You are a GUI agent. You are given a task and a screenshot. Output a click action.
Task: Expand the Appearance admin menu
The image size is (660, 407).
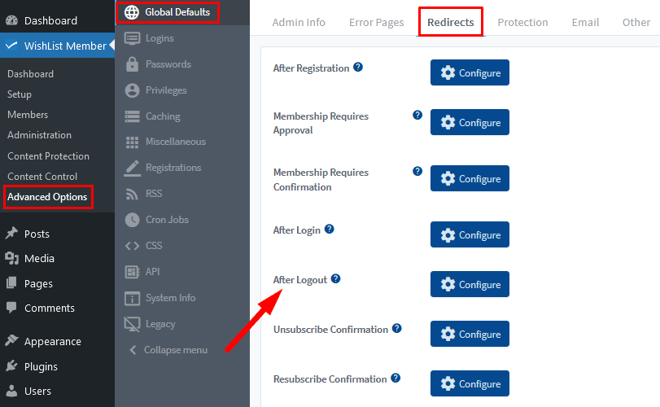(52, 342)
